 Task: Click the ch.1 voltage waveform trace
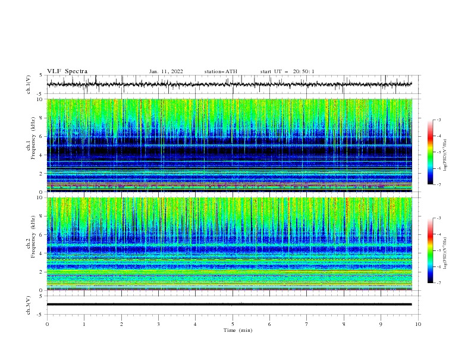click(x=229, y=84)
